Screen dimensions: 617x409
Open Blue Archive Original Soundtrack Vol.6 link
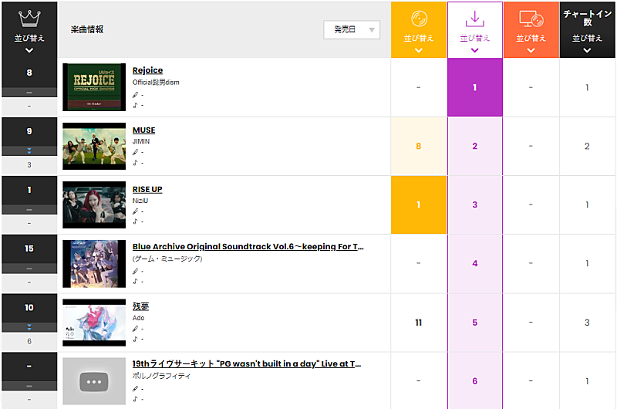248,247
